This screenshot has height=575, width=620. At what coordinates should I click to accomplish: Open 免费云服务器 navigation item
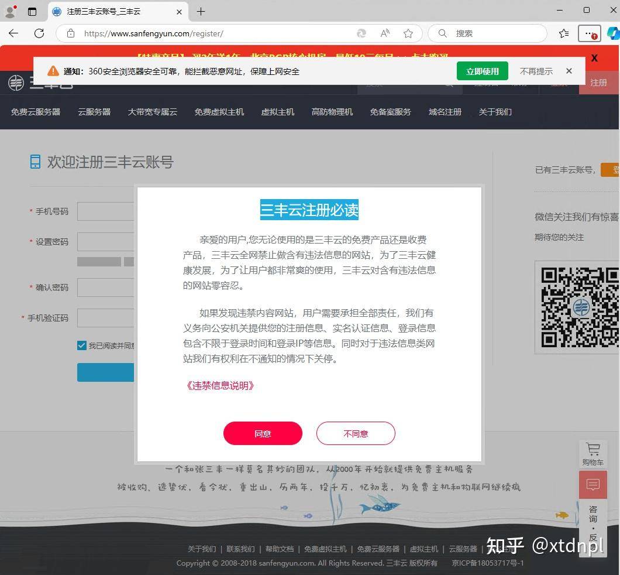click(36, 112)
